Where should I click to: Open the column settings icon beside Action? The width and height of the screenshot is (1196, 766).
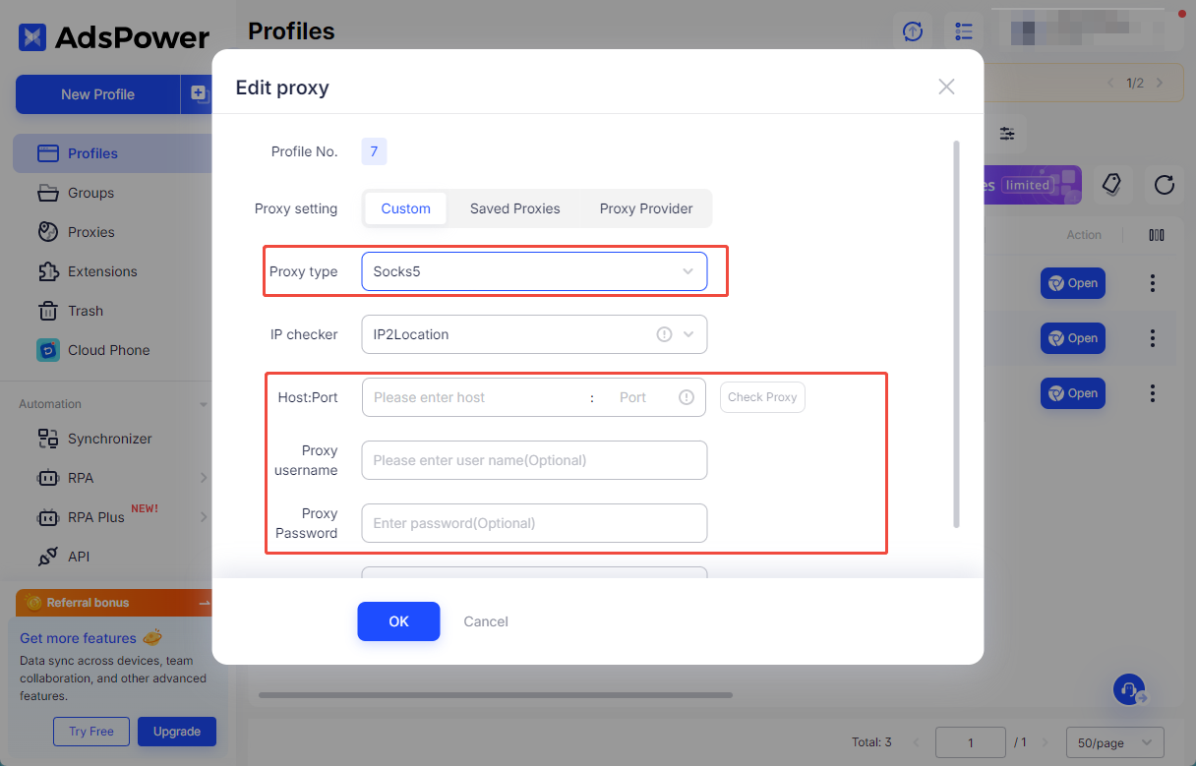coord(1157,235)
